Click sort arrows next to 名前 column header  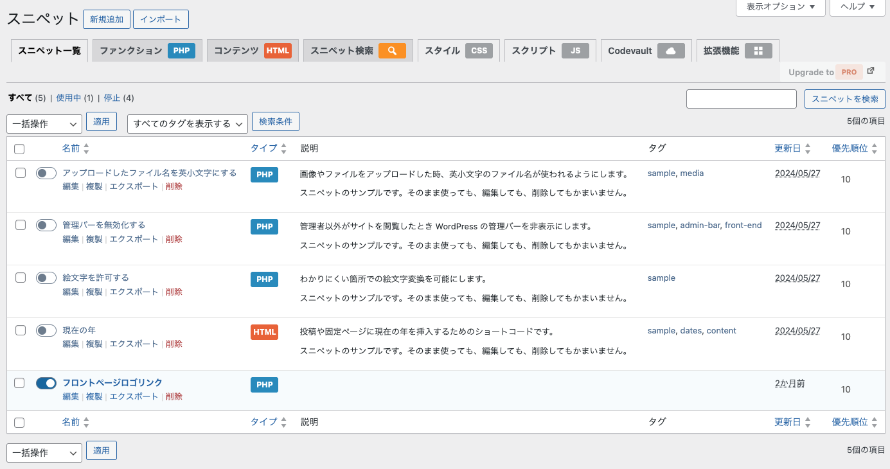tap(86, 148)
